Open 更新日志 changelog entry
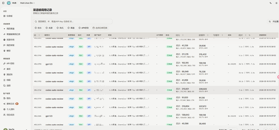This screenshot has width=279, height=130. pyautogui.click(x=11, y=104)
